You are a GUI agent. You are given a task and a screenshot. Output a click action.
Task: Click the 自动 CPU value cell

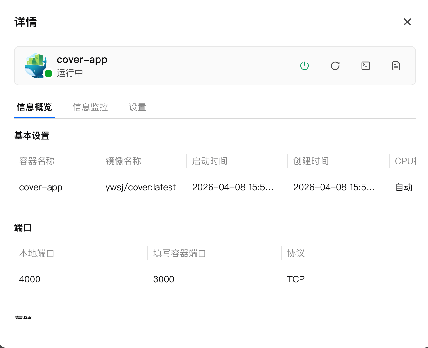[404, 187]
